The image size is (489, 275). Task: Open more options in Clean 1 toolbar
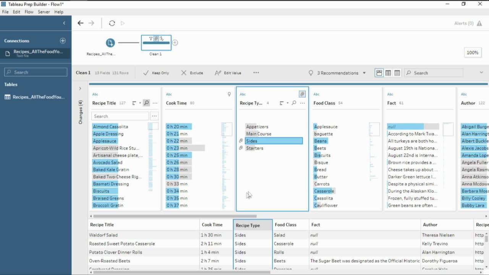pyautogui.click(x=256, y=73)
